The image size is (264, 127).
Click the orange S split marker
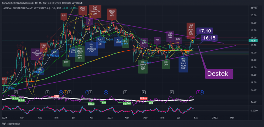coord(65,92)
